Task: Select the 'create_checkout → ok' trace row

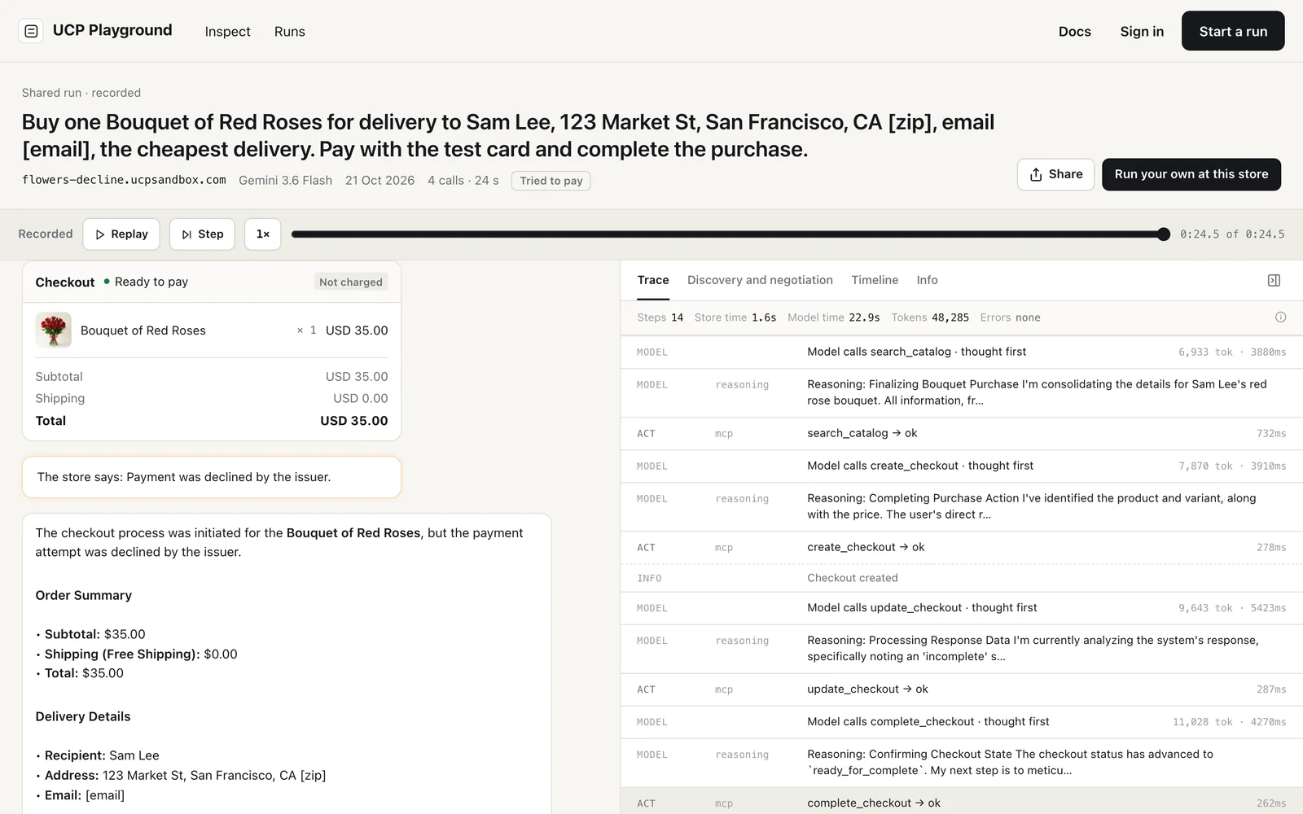Action: (962, 547)
